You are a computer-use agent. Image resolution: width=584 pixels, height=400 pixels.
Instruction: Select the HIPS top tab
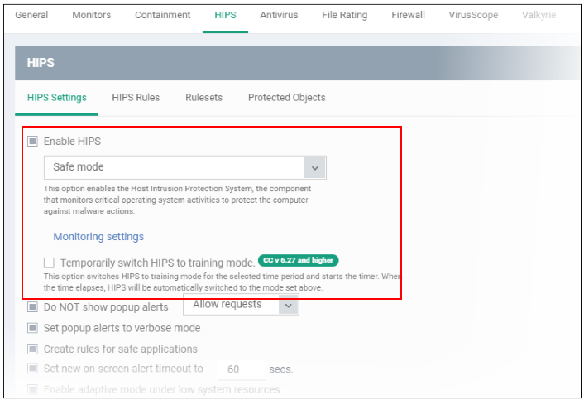225,15
